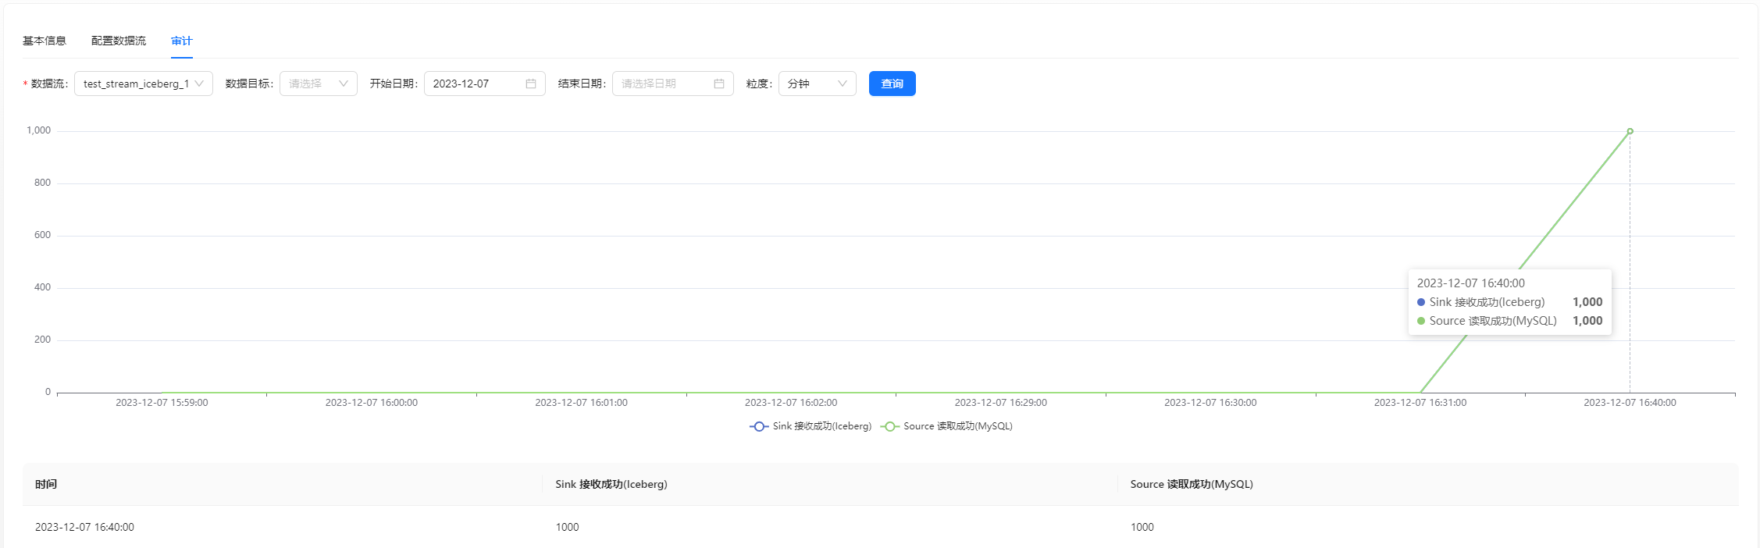Click the 结束日期 date text field
1760x548 pixels.
[662, 84]
